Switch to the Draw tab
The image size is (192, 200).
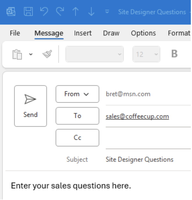click(111, 33)
